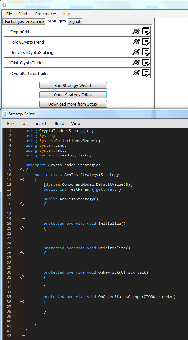Click the Strategy Editor window title icon
Viewport: 188px width, 340px height.
pos(5,114)
